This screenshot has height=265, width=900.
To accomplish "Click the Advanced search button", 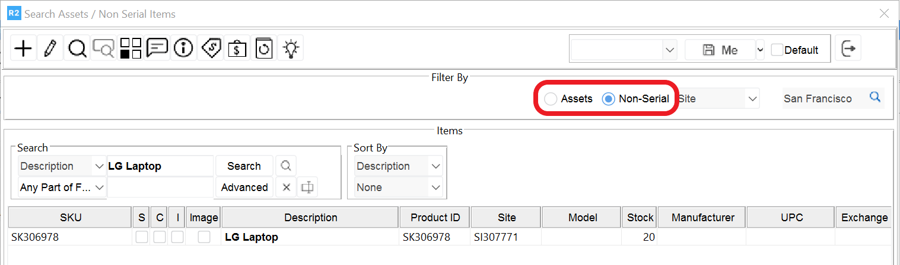I will click(x=244, y=188).
